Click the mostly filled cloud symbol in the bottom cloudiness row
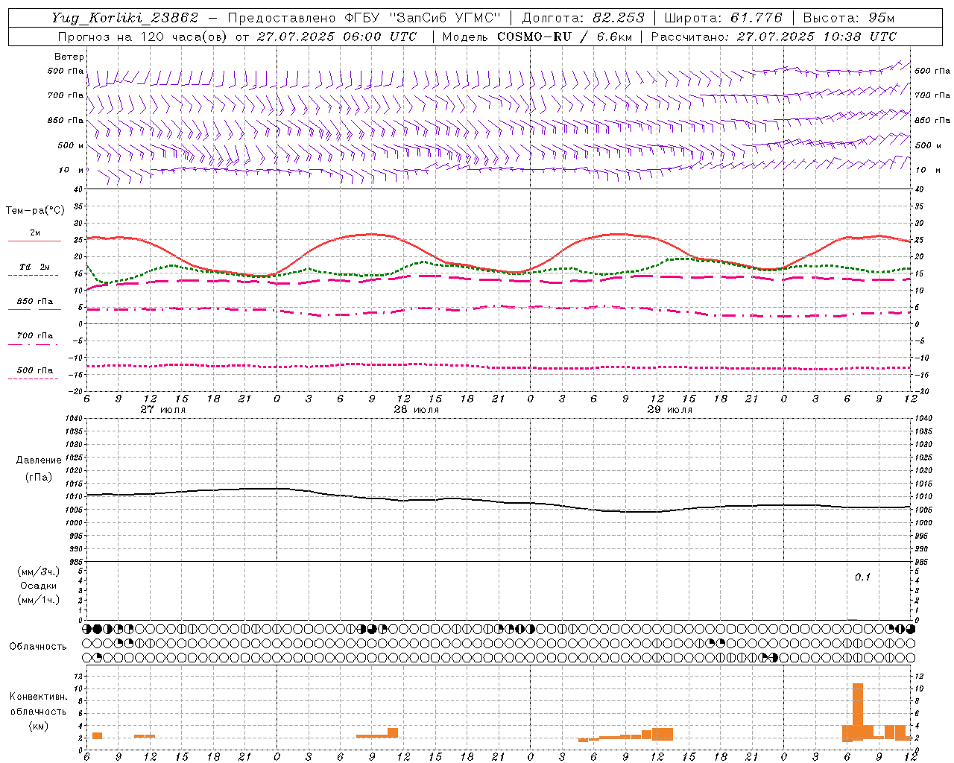The image size is (954, 763). point(773,658)
